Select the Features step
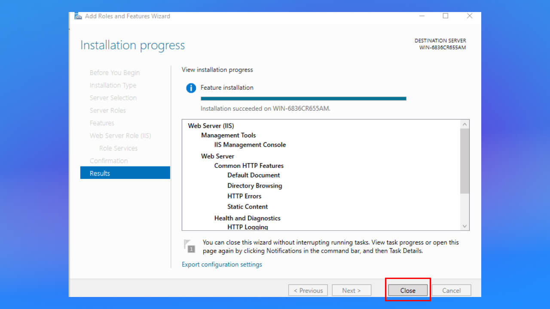Image resolution: width=550 pixels, height=309 pixels. [x=102, y=123]
